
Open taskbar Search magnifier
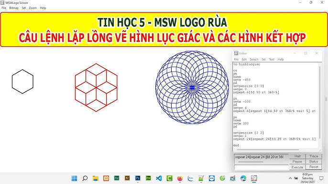[85, 178]
